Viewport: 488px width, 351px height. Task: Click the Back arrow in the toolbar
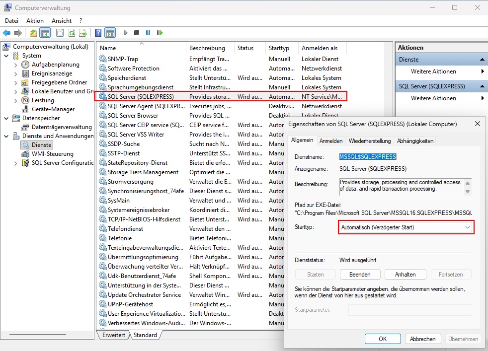tap(6, 33)
